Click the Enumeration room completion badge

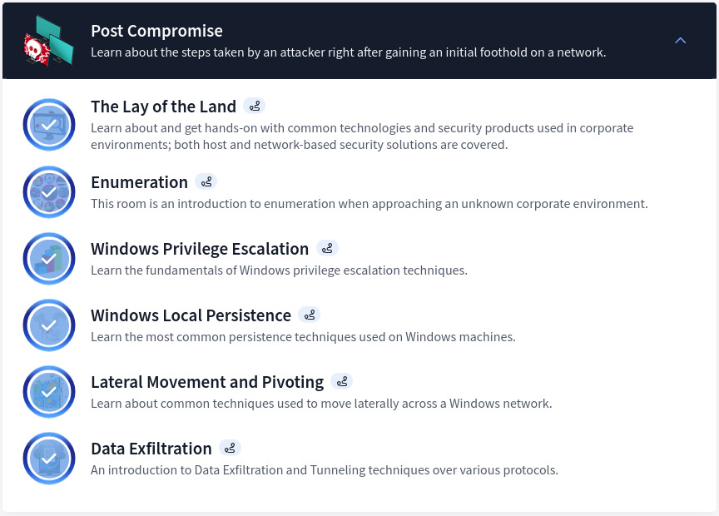[48, 191]
